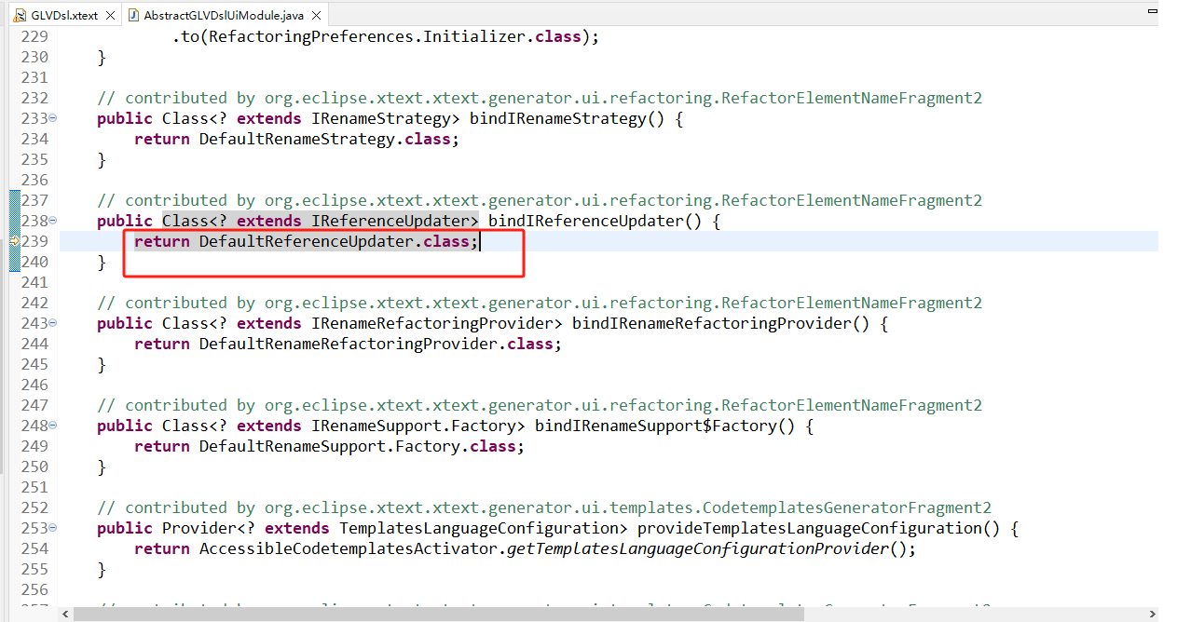The height and width of the screenshot is (622, 1191).
Task: Collapse the provideTemplatesLanguageConfiguration method fold
Action: (x=53, y=528)
